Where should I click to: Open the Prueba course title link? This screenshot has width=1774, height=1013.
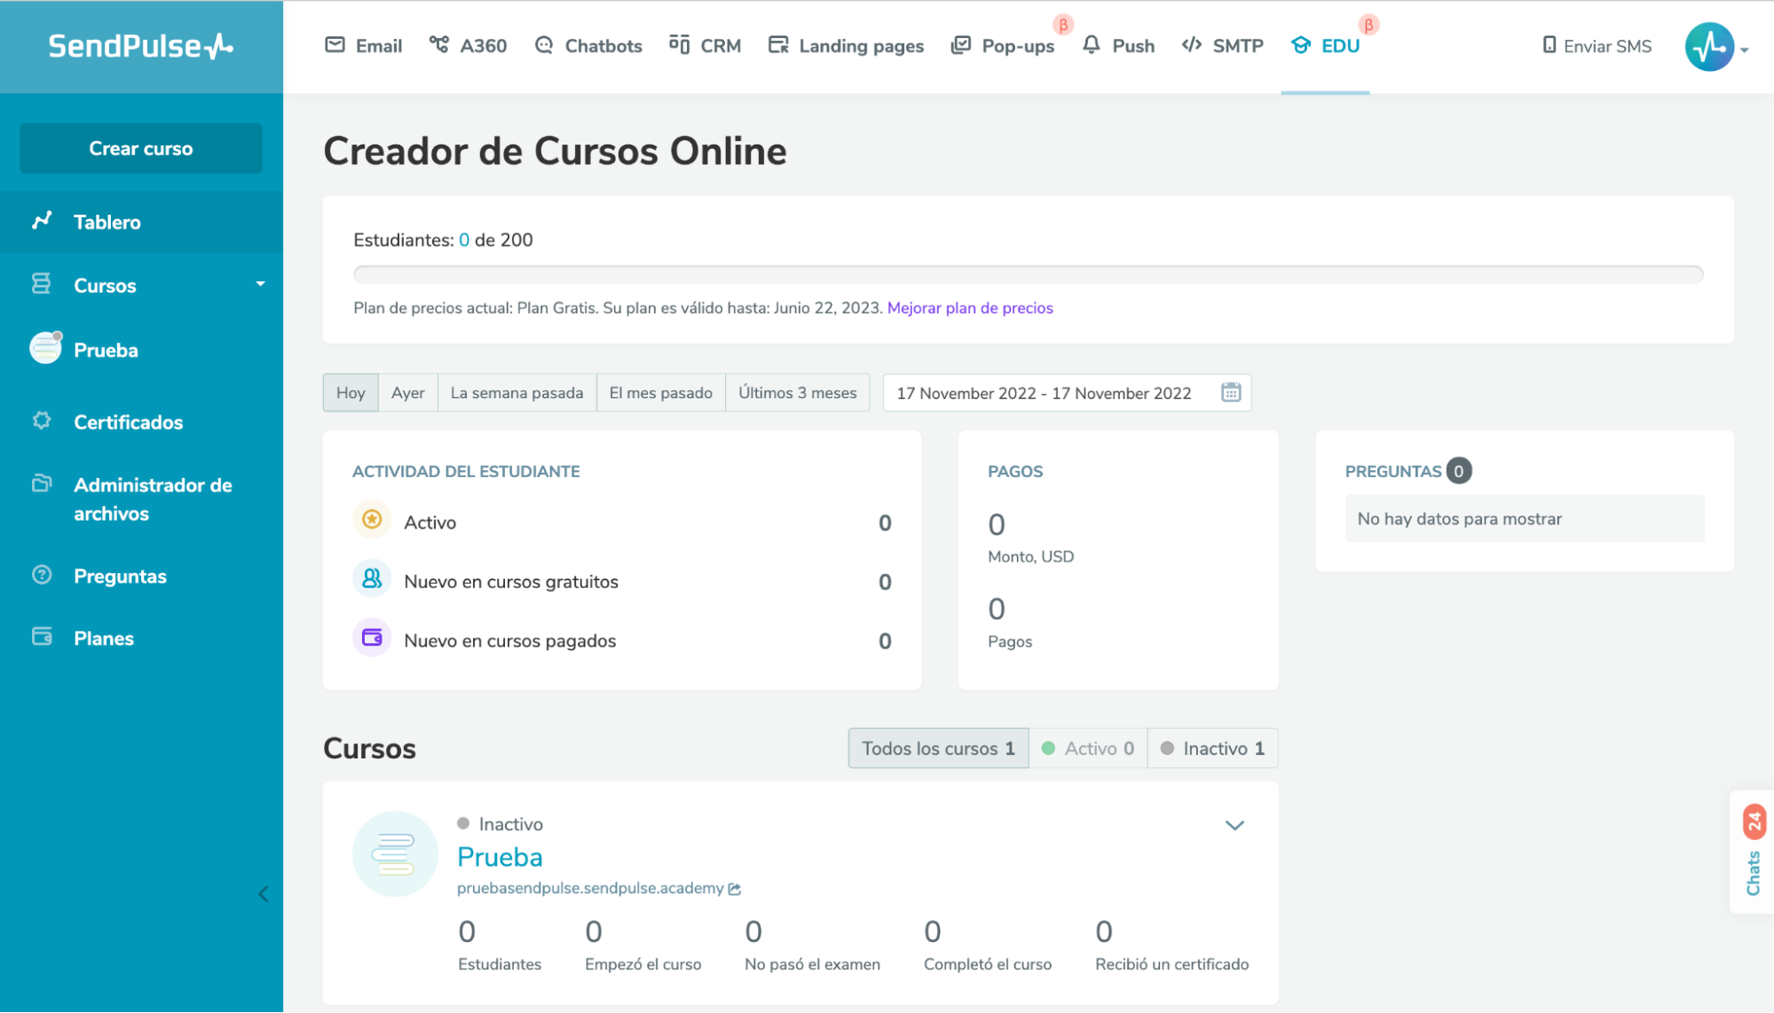click(x=500, y=858)
